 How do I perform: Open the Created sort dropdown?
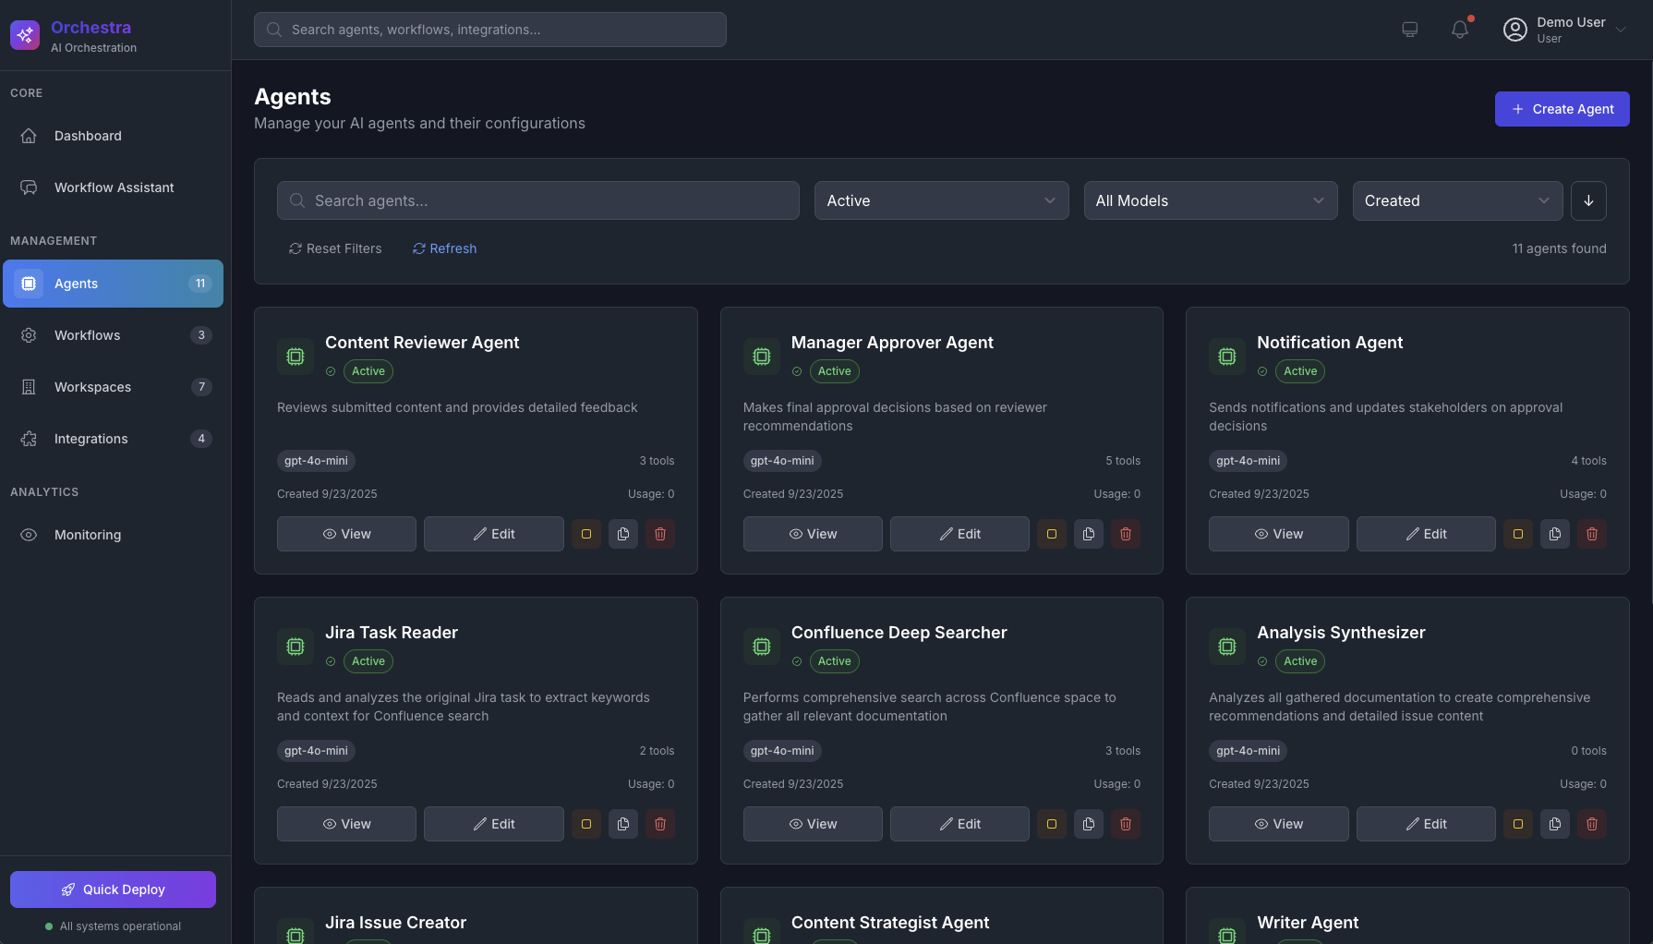[x=1456, y=200]
